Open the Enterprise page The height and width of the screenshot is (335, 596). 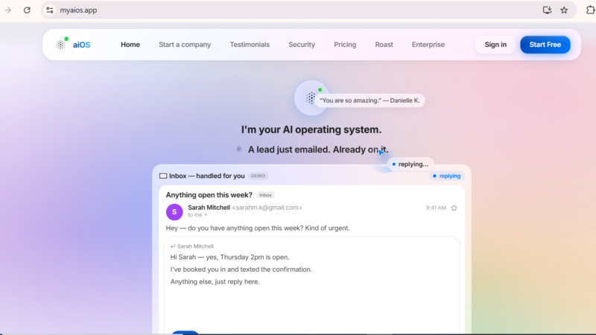click(x=428, y=45)
